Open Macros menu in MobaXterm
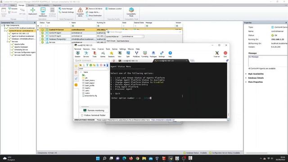The image size is (288, 162). pos(131,49)
